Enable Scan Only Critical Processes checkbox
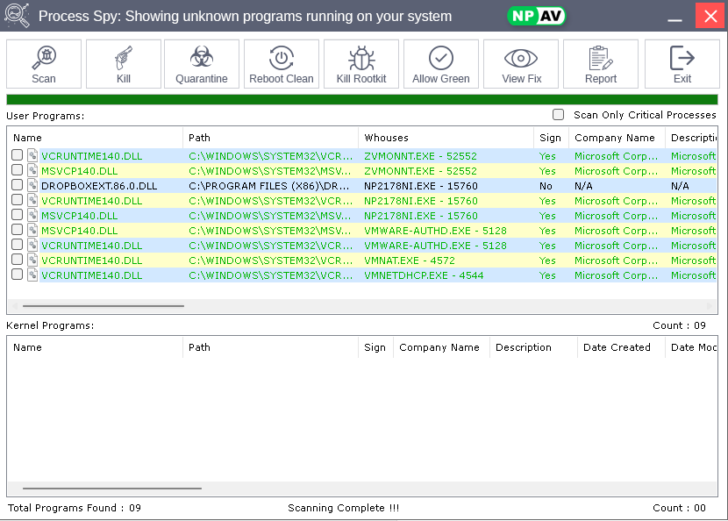This screenshot has width=728, height=521. click(x=558, y=115)
